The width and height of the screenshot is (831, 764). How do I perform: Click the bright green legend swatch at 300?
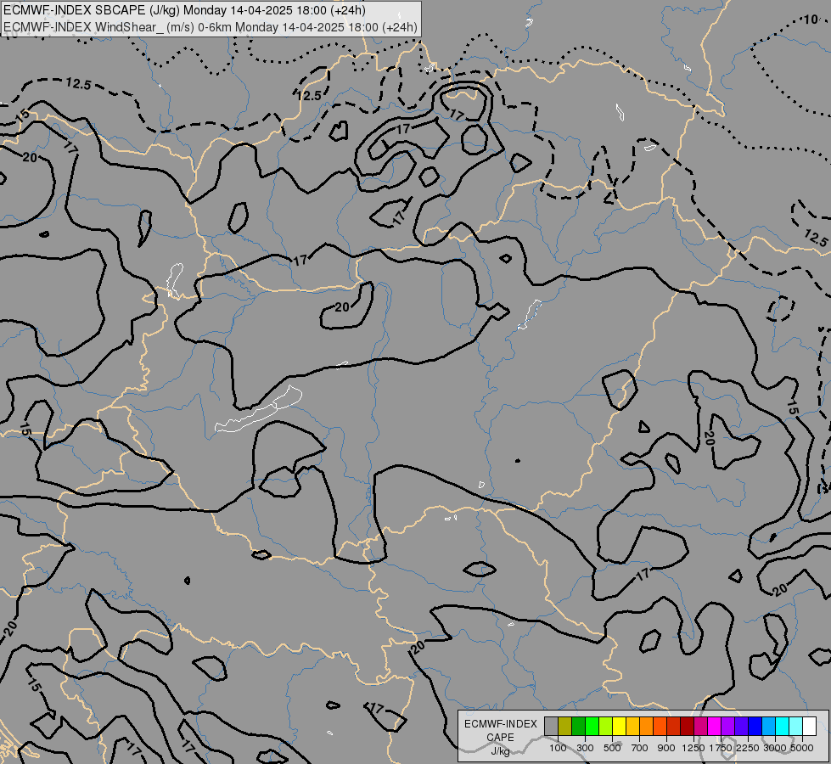[592, 727]
